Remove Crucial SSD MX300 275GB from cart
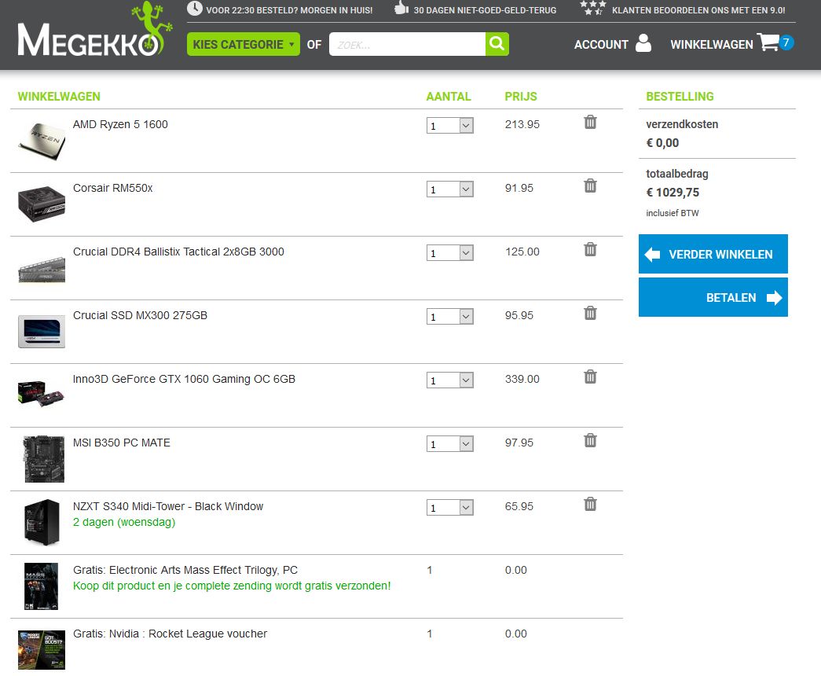The height and width of the screenshot is (676, 821). (x=590, y=313)
